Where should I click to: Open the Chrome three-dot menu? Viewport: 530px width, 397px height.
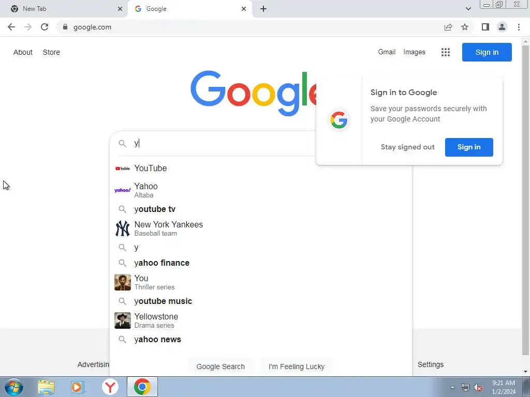pyautogui.click(x=519, y=27)
